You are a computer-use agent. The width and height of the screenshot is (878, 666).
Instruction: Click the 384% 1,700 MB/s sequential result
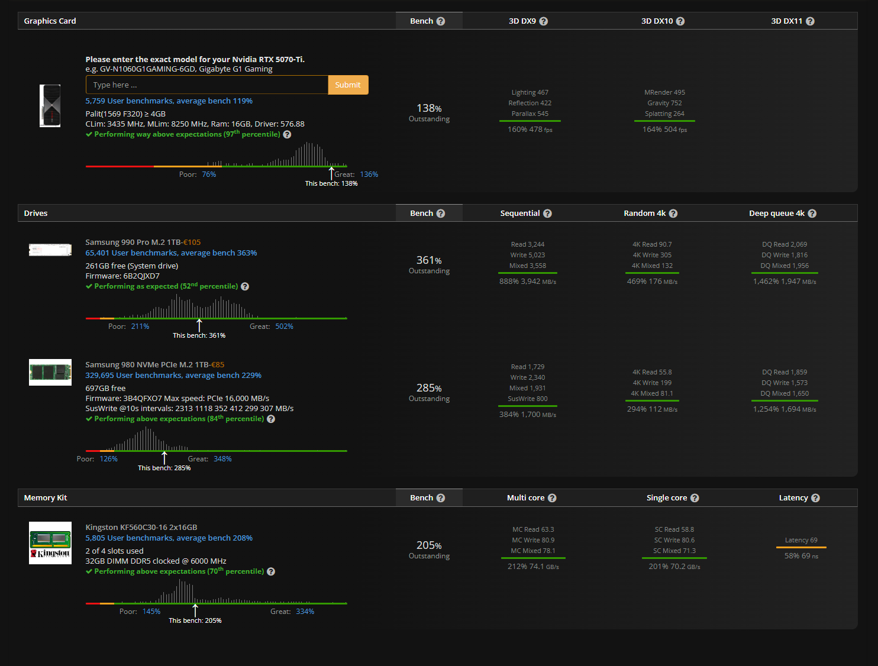(x=528, y=415)
